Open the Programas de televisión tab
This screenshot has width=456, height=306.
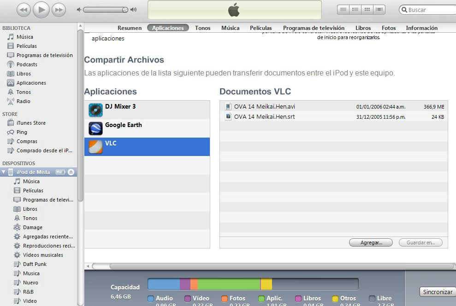coord(314,28)
